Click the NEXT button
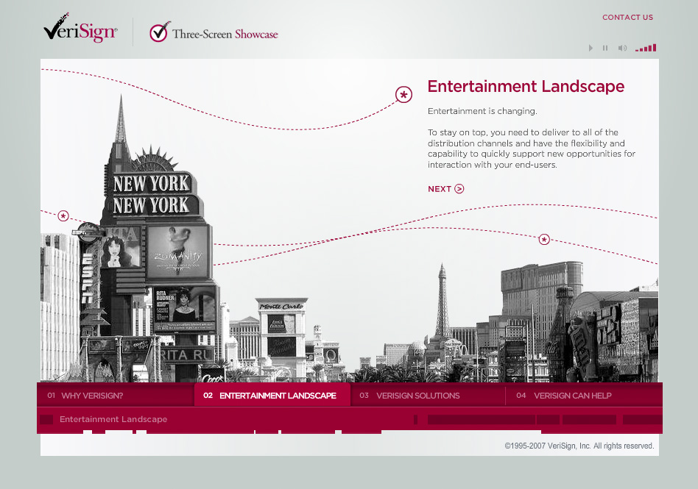This screenshot has width=698, height=489. 445,189
